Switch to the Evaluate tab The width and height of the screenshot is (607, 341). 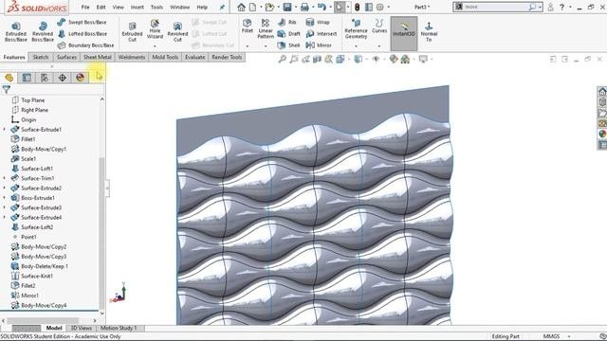194,57
